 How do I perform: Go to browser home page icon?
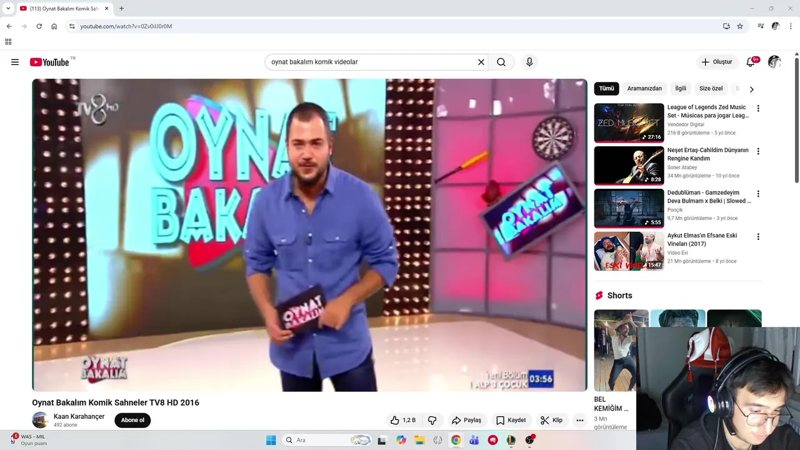pos(54,26)
